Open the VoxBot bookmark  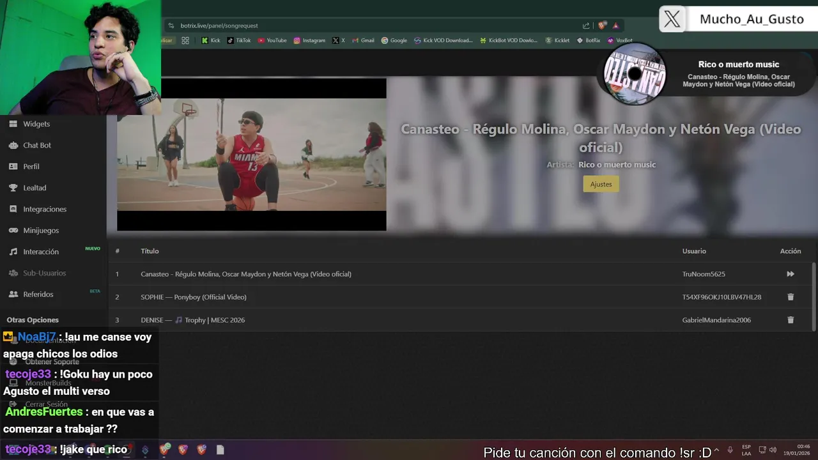coord(620,40)
